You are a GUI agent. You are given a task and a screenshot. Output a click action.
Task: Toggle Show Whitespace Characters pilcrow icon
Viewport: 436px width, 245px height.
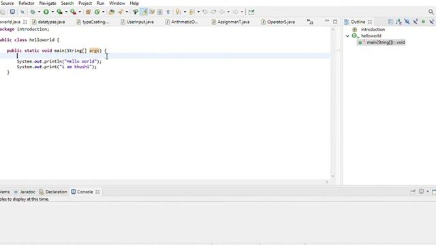[168, 12]
